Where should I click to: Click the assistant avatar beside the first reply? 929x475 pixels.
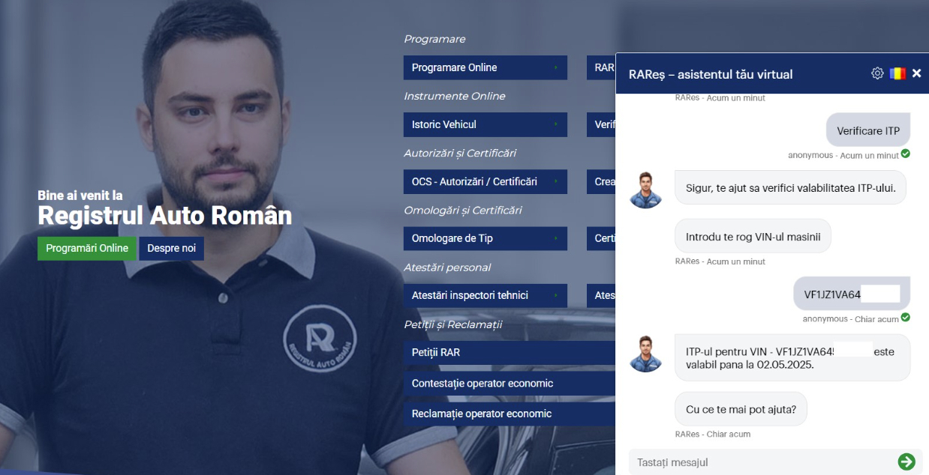click(646, 190)
